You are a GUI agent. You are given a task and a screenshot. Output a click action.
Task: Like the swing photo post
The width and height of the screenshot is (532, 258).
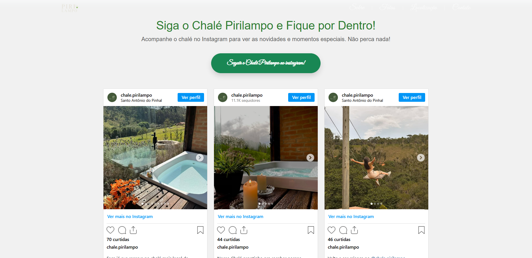click(x=331, y=230)
